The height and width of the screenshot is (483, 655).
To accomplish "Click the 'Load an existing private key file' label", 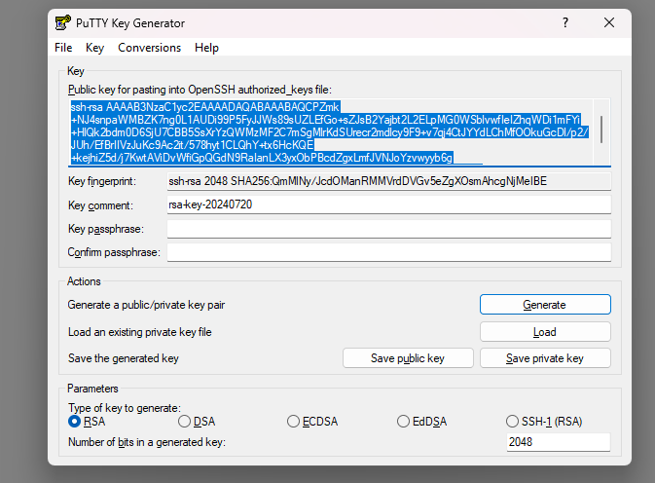I will [x=140, y=332].
